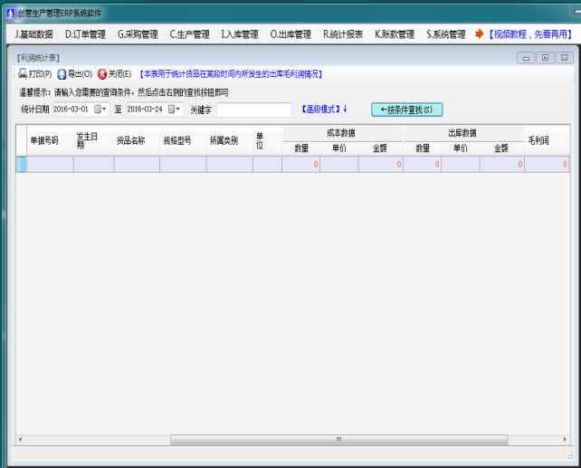
Task: Click the end date calendar icon
Action: [171, 110]
